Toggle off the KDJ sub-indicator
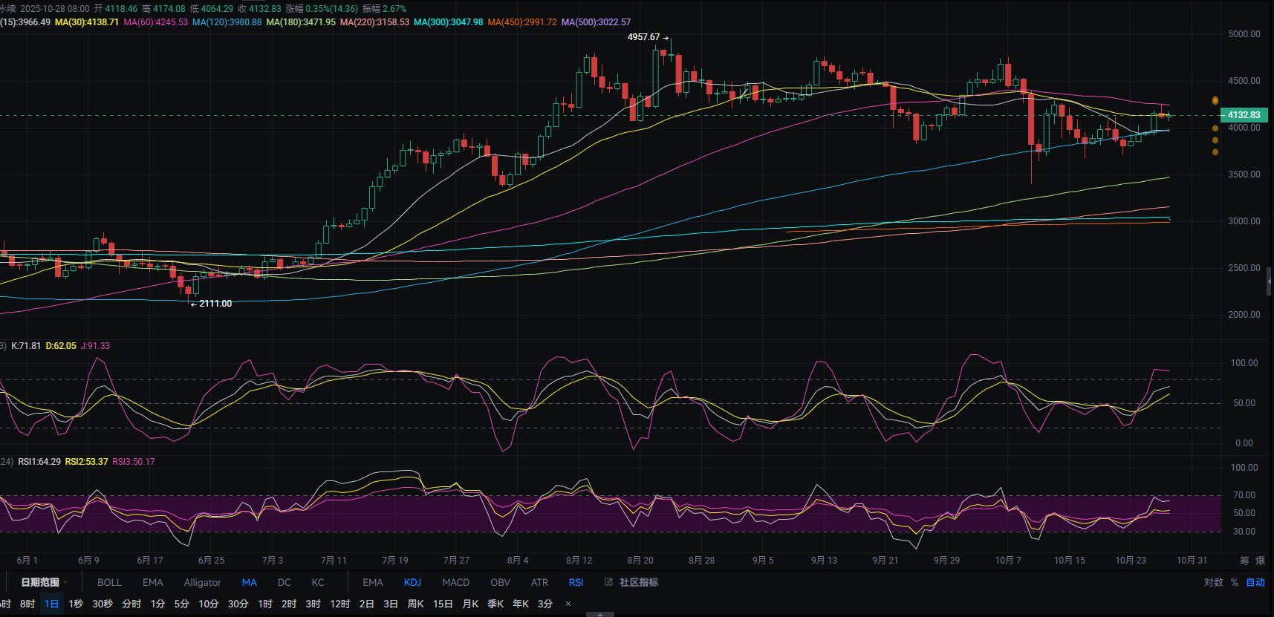 click(412, 582)
